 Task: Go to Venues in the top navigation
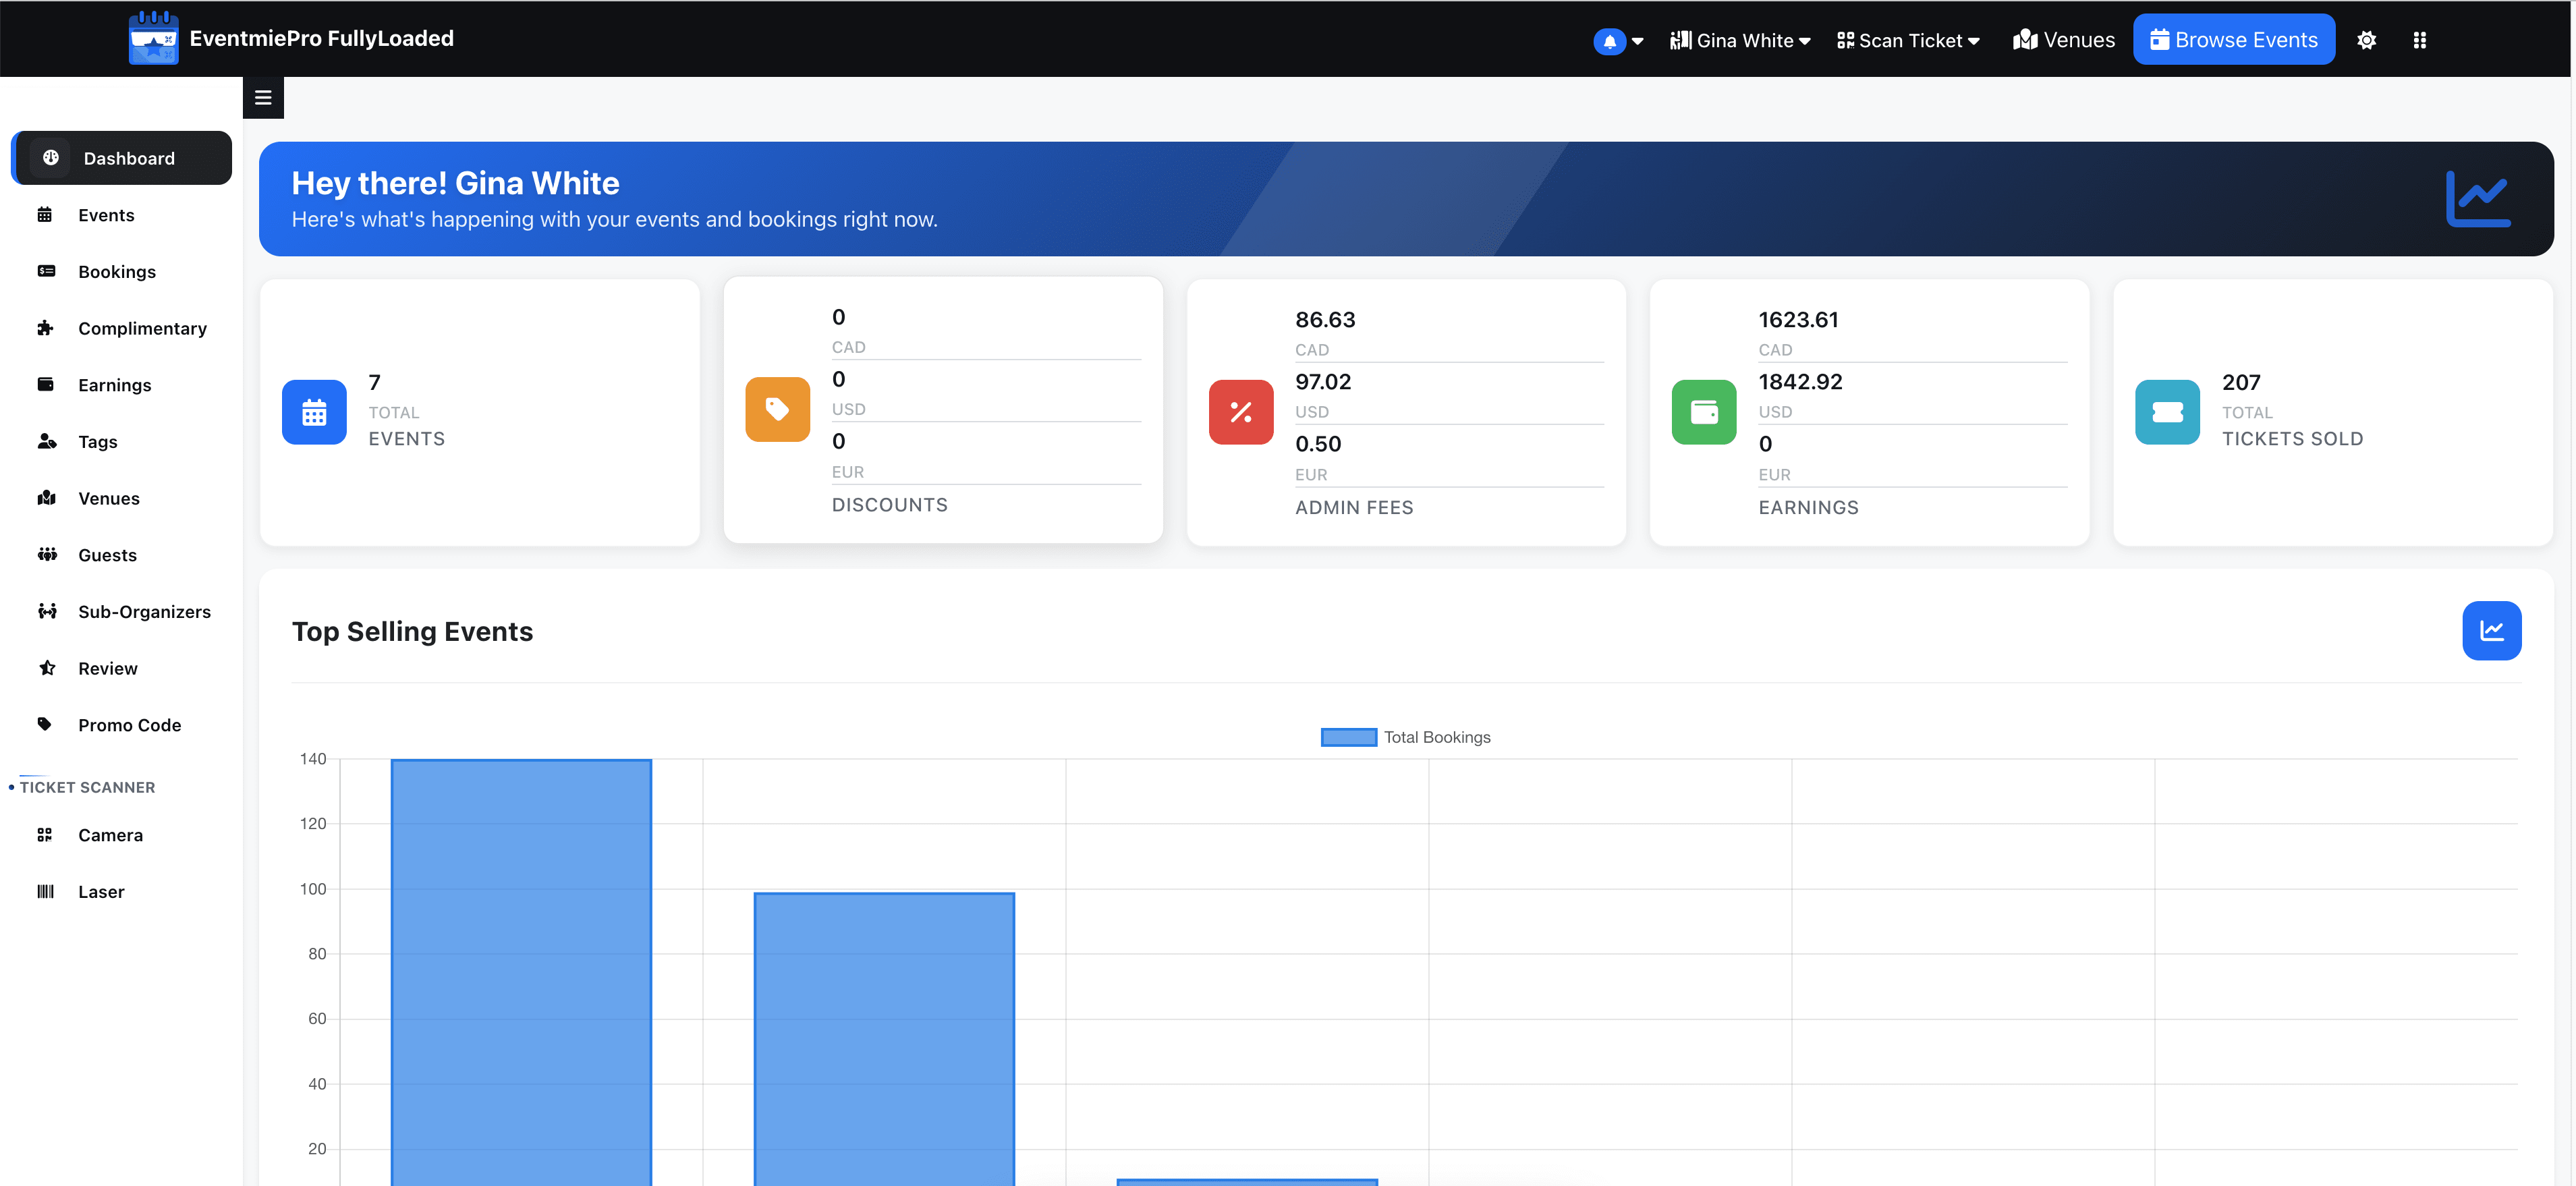2064,40
